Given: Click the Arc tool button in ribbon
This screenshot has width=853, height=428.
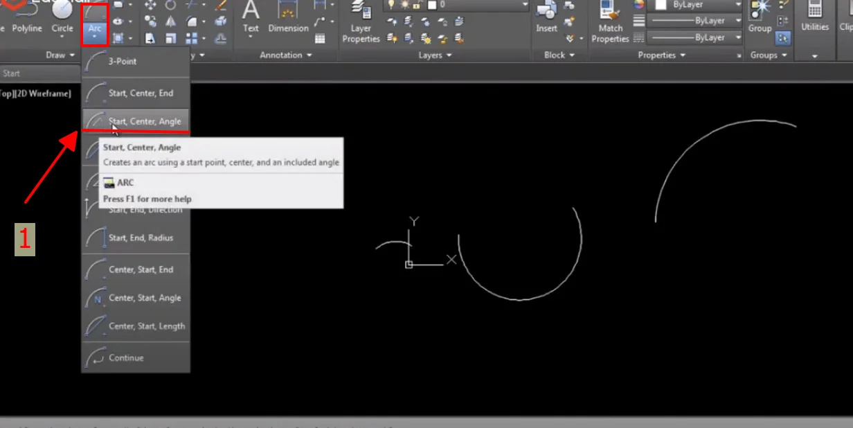Looking at the screenshot, I should [94, 22].
